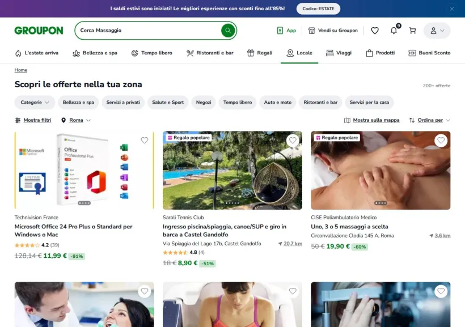Screen dimensions: 465x327
Task: Open the back massage deal image
Action: pos(381,171)
